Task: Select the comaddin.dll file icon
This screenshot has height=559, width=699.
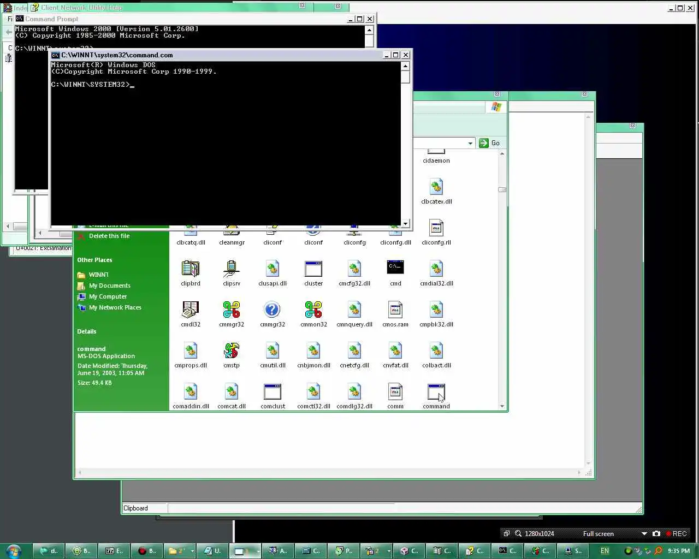Action: point(191,391)
